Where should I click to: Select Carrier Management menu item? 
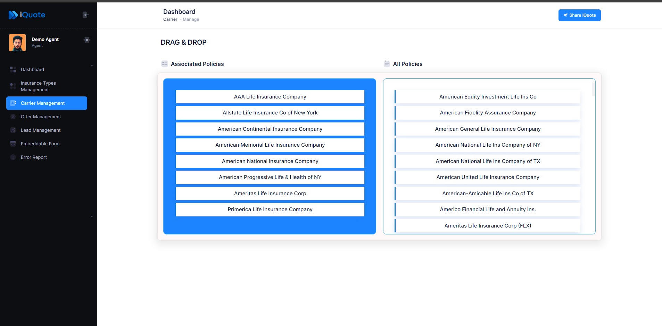coord(47,103)
